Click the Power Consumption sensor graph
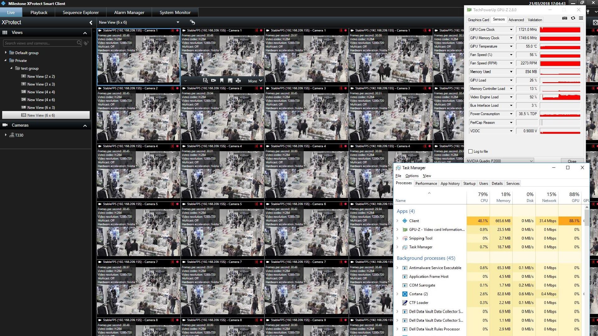Viewport: 598px width, 336px height. 560,114
